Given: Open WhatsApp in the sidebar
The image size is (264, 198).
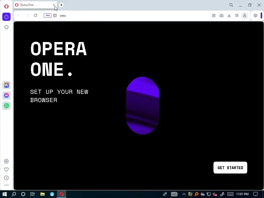Looking at the screenshot, I should click(x=6, y=106).
